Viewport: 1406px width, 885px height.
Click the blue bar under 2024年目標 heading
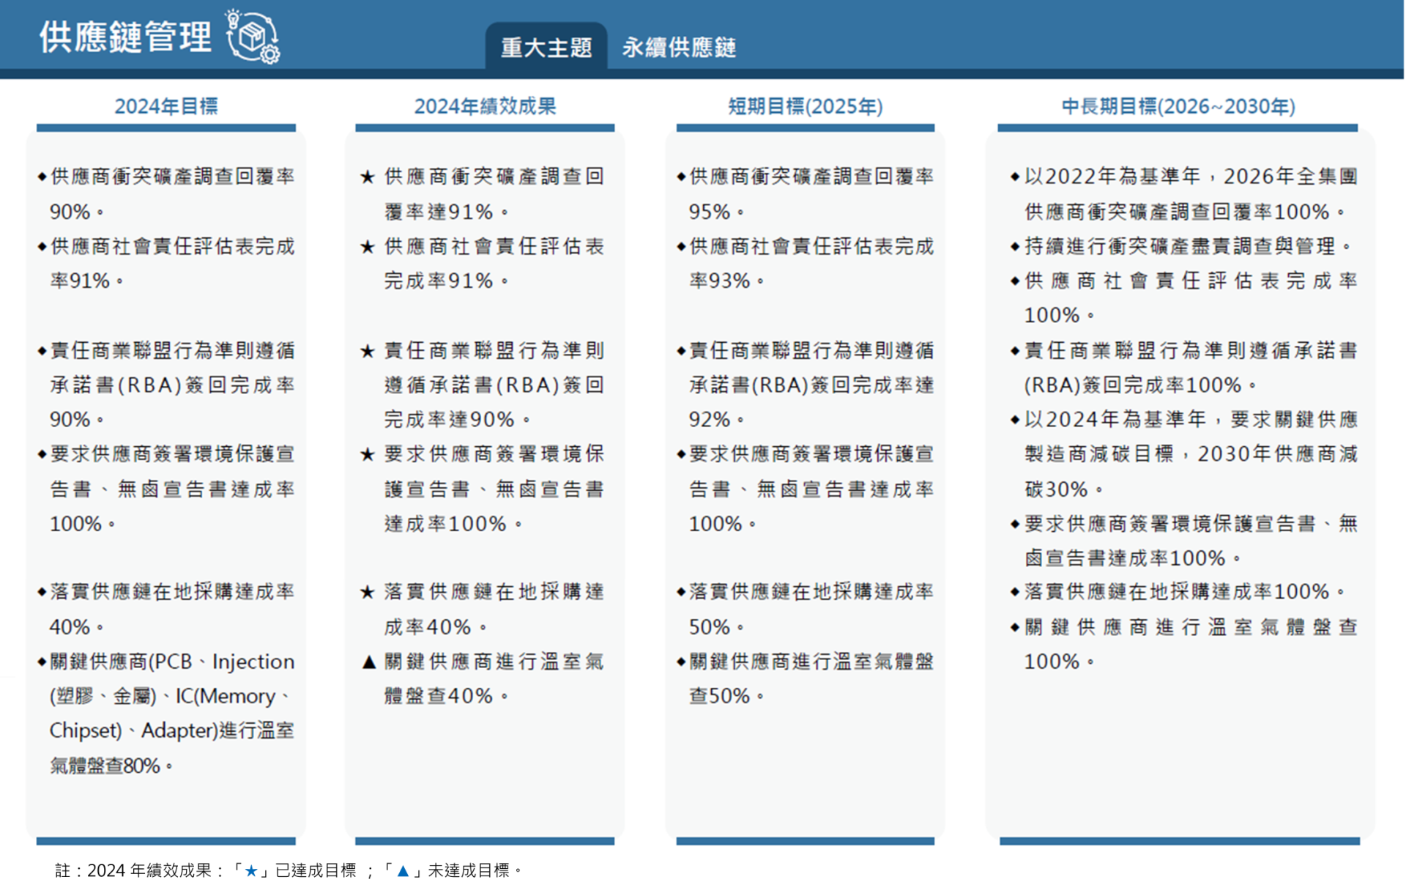(x=166, y=127)
